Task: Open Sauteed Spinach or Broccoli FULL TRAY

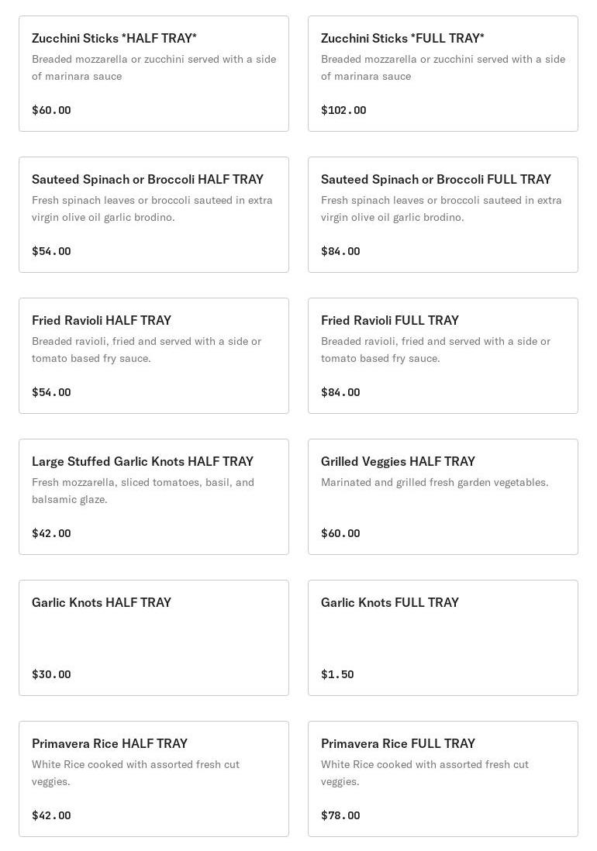Action: (436, 179)
